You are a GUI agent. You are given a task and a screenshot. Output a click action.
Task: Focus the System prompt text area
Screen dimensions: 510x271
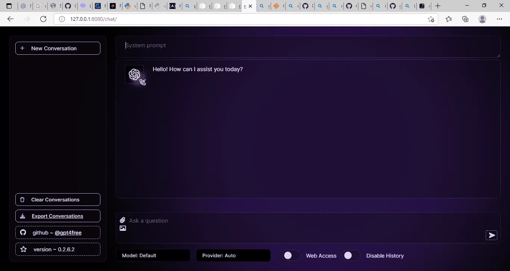[308, 47]
